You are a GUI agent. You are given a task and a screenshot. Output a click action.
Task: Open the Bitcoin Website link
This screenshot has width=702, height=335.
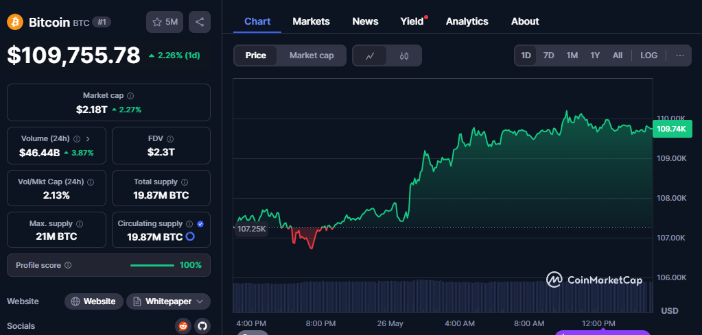pos(93,301)
